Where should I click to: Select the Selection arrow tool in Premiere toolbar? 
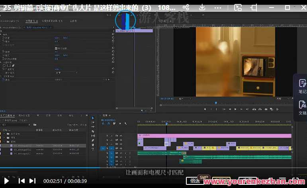click(93, 118)
